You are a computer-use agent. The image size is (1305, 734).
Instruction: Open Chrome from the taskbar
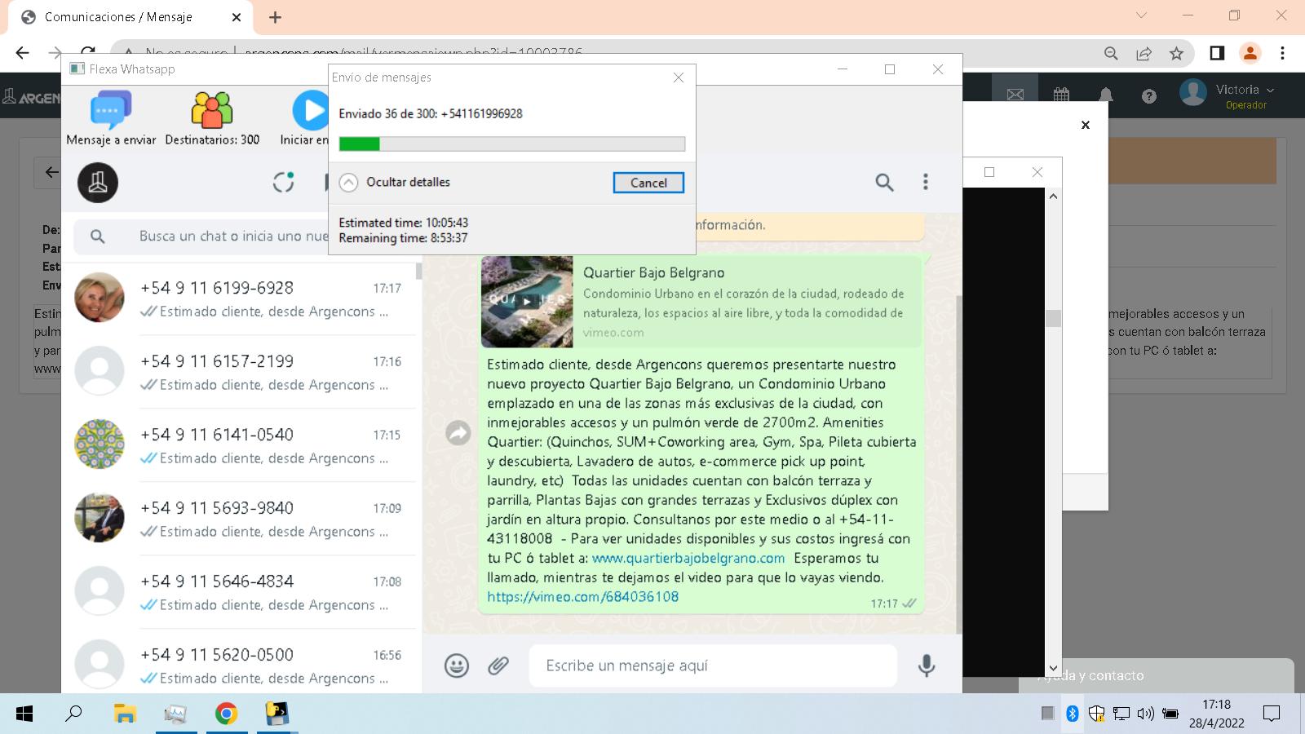(x=226, y=714)
